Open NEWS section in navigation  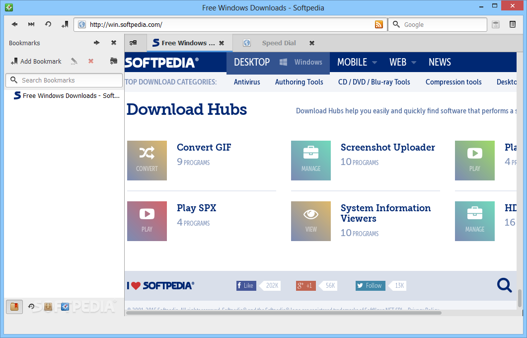click(x=440, y=62)
